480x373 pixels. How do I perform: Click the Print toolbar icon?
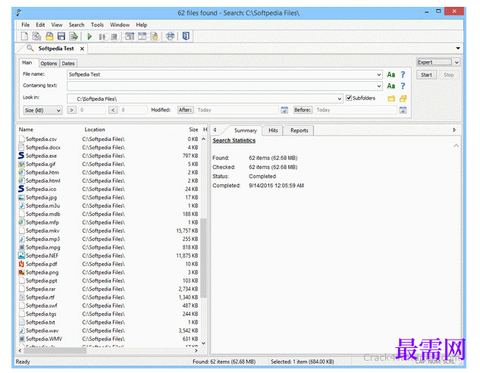click(x=170, y=36)
